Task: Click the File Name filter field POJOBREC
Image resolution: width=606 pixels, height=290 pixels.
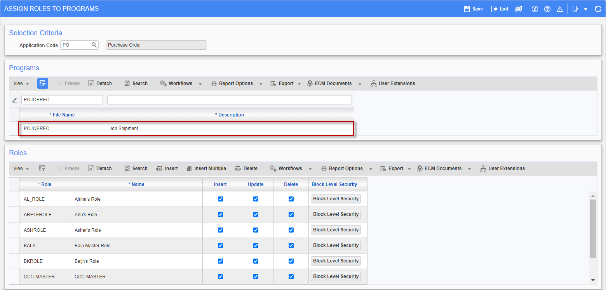Action: [x=62, y=100]
